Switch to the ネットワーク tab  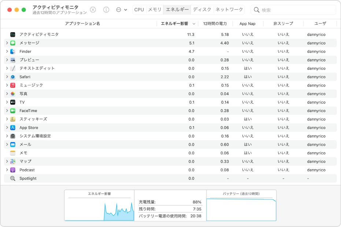(229, 10)
